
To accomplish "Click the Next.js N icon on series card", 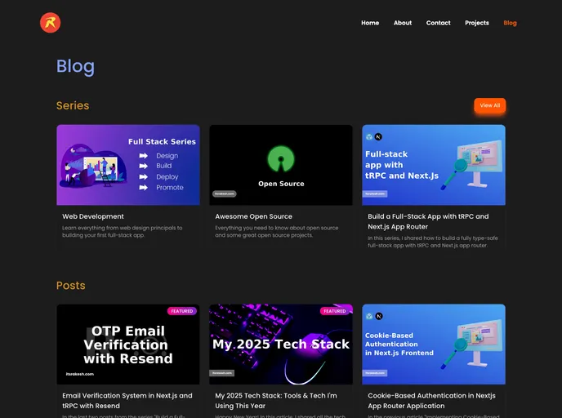I will (378, 137).
